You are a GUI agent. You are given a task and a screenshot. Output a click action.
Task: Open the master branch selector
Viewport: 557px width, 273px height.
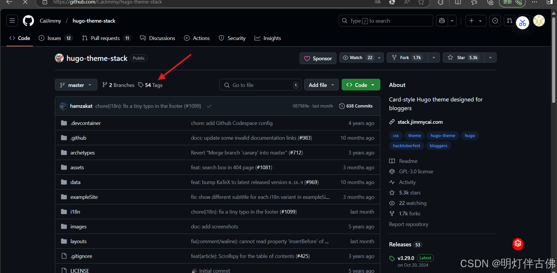pos(76,85)
